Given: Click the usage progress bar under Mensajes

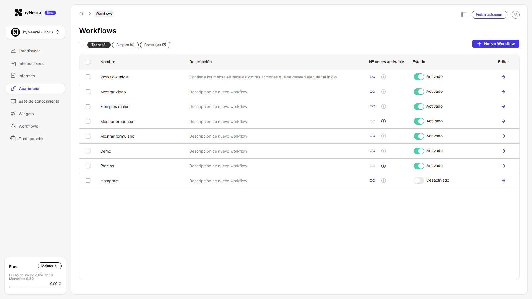Looking at the screenshot, I should pyautogui.click(x=35, y=287).
